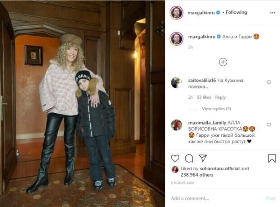Click the sofiarotaru.official small avatar
The width and height of the screenshot is (280, 207).
coord(175,169)
